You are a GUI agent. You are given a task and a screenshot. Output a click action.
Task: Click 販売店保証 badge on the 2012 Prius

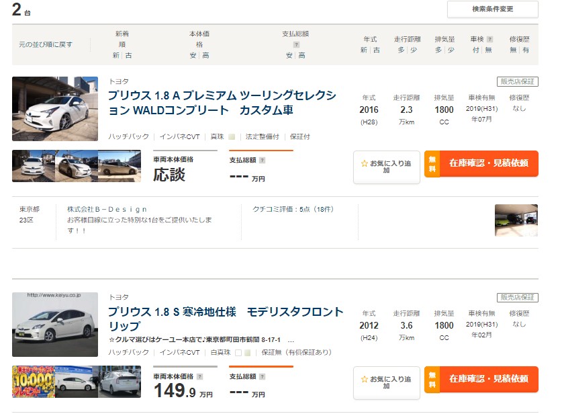(517, 298)
